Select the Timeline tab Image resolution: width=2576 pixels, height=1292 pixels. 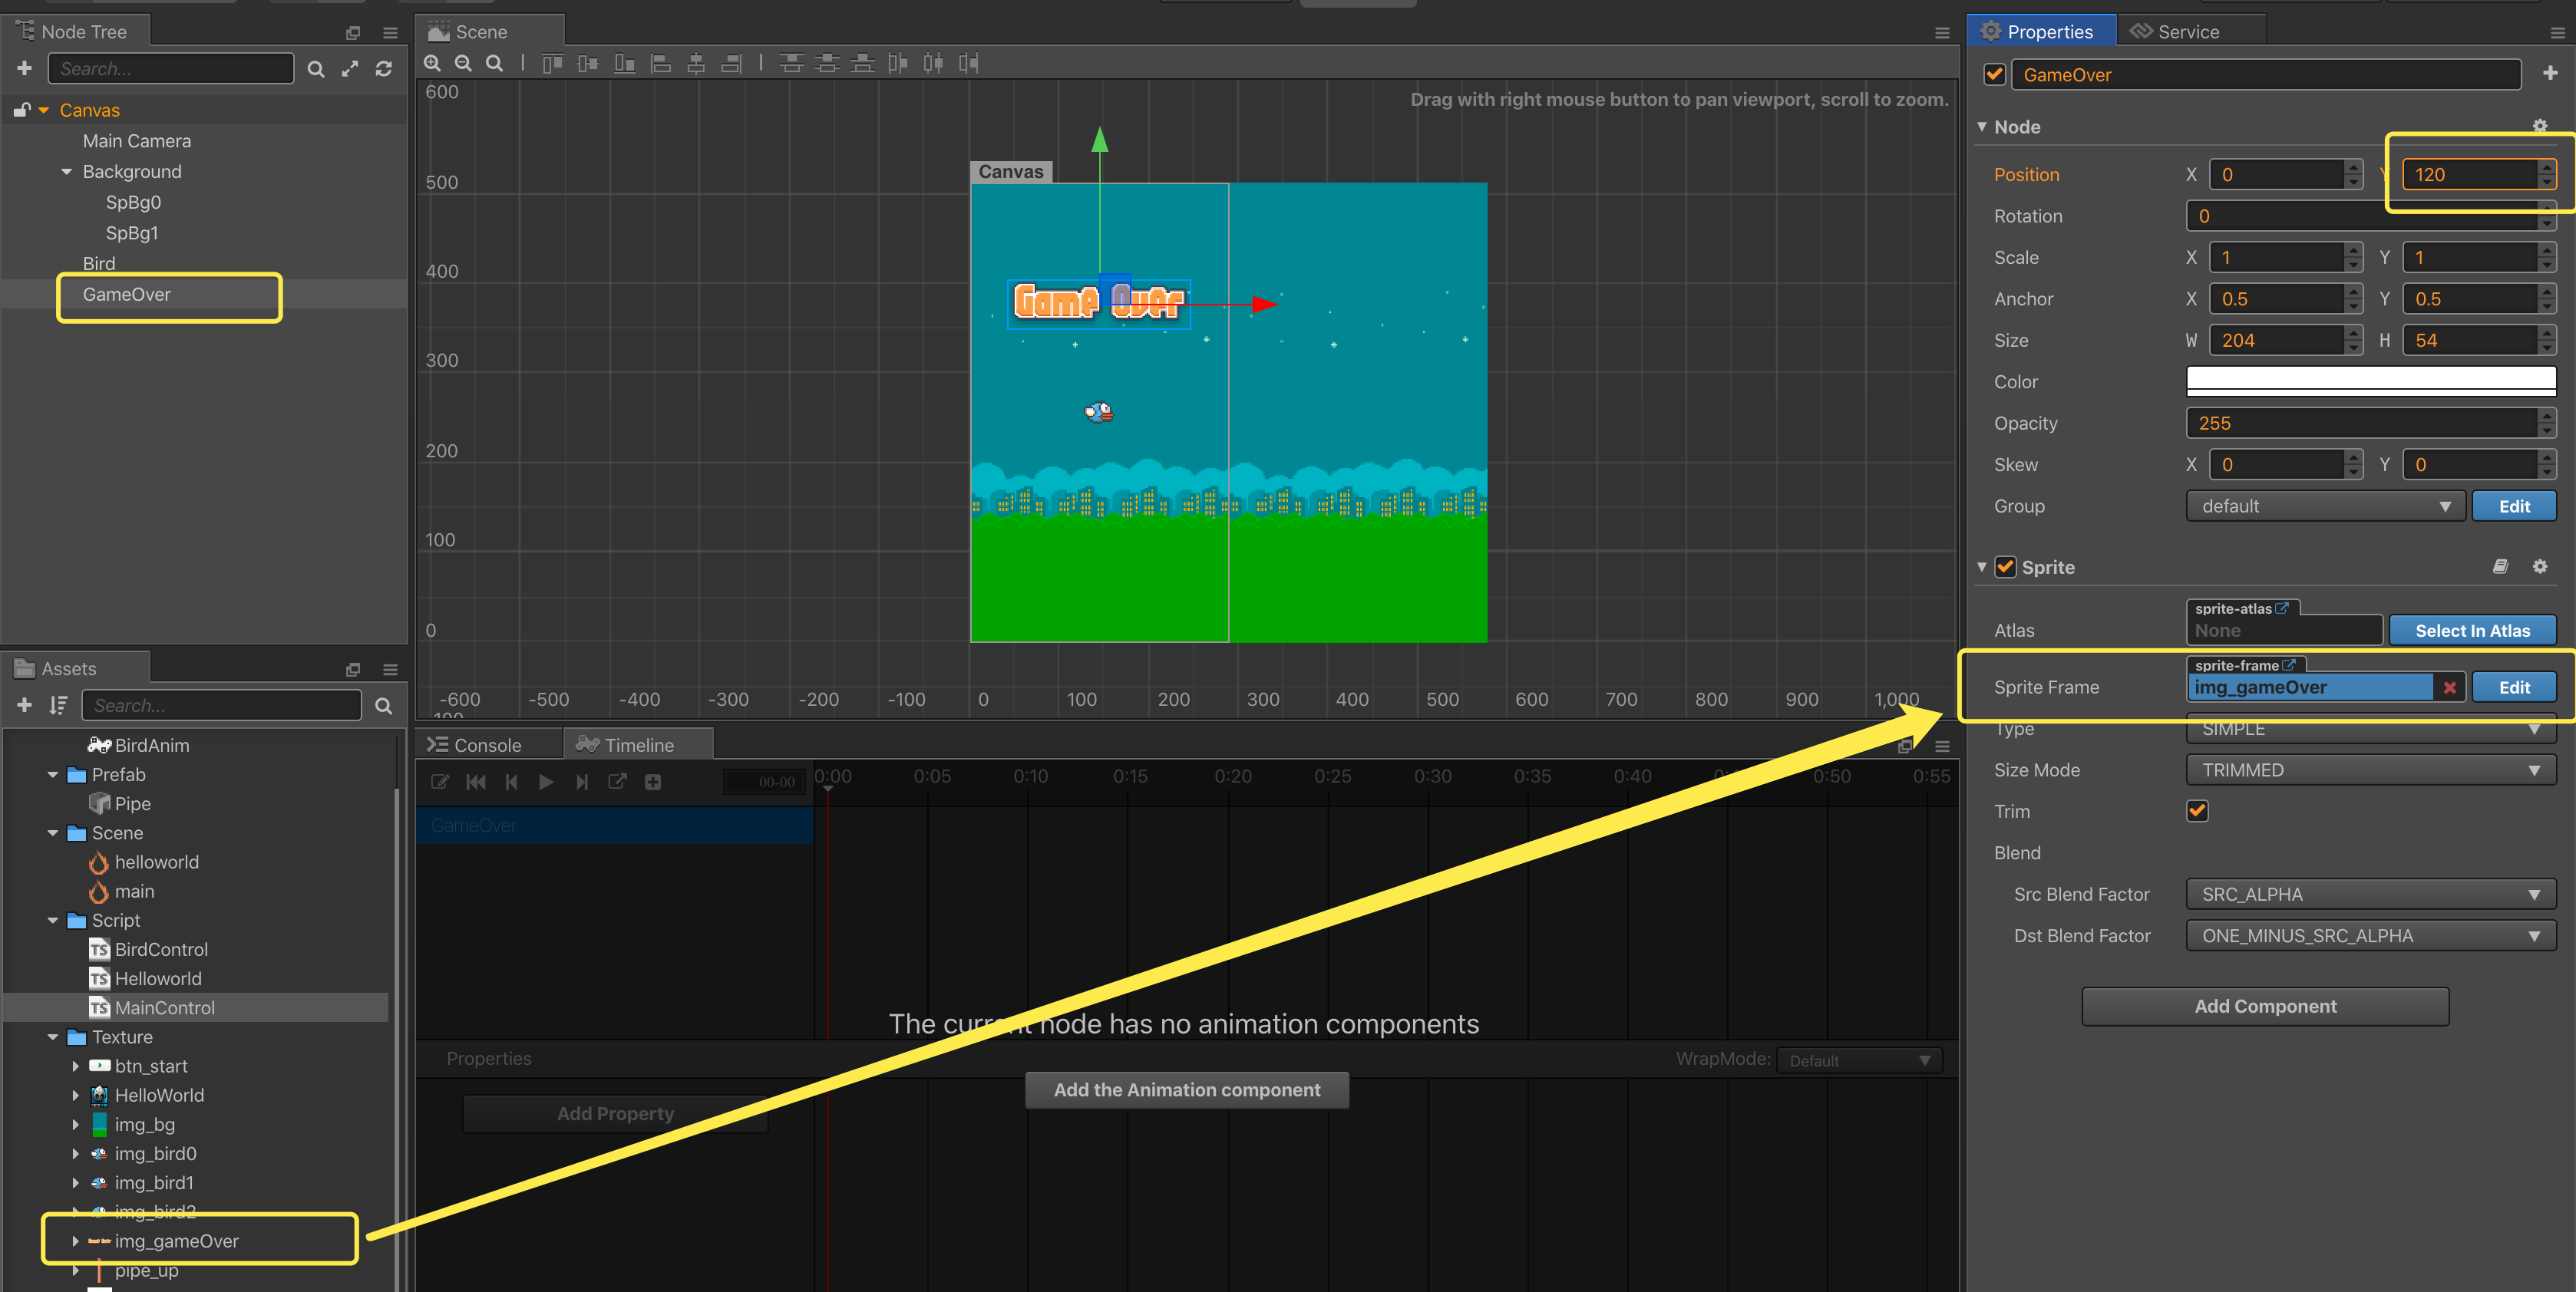(638, 744)
